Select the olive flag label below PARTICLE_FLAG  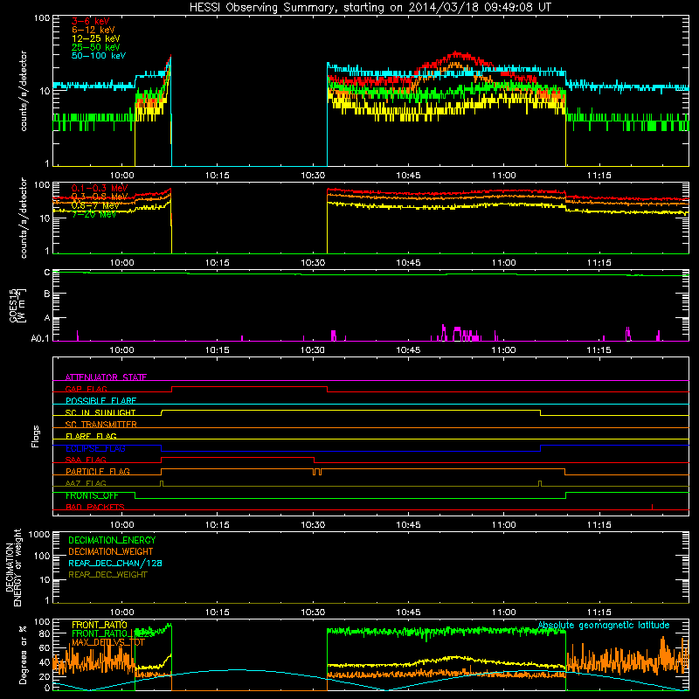tap(86, 483)
